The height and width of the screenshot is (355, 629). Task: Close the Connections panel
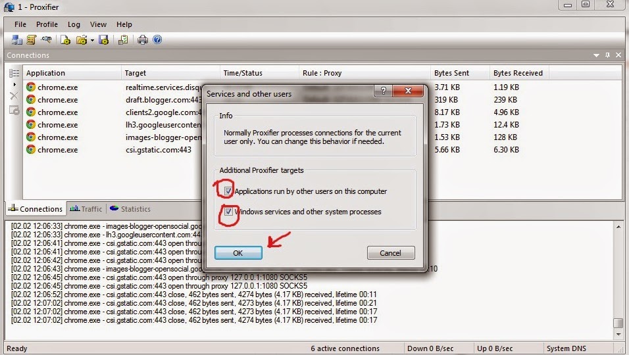[x=618, y=55]
